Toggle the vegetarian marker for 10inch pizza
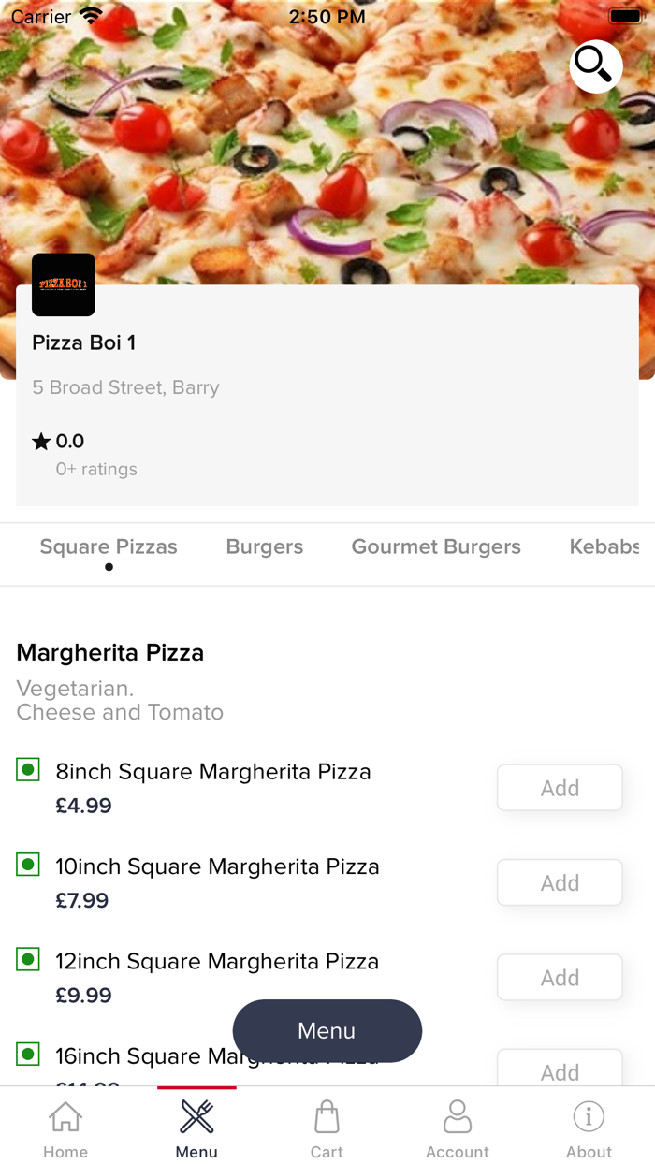 [27, 865]
